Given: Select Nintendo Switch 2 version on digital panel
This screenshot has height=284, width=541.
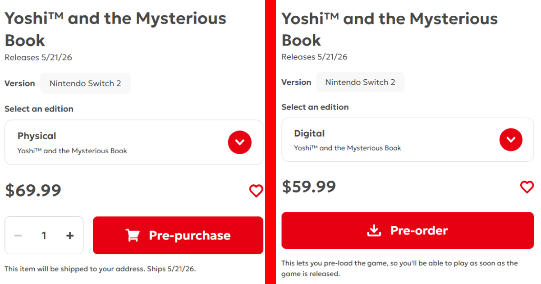Looking at the screenshot, I should click(360, 82).
